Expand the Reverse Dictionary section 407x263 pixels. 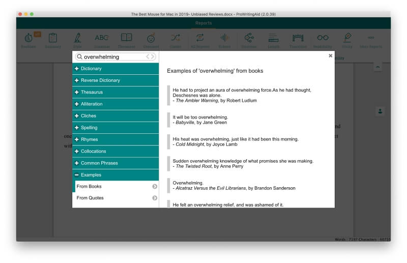115,80
